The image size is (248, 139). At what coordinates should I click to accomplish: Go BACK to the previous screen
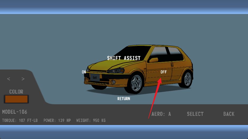coord(229,114)
